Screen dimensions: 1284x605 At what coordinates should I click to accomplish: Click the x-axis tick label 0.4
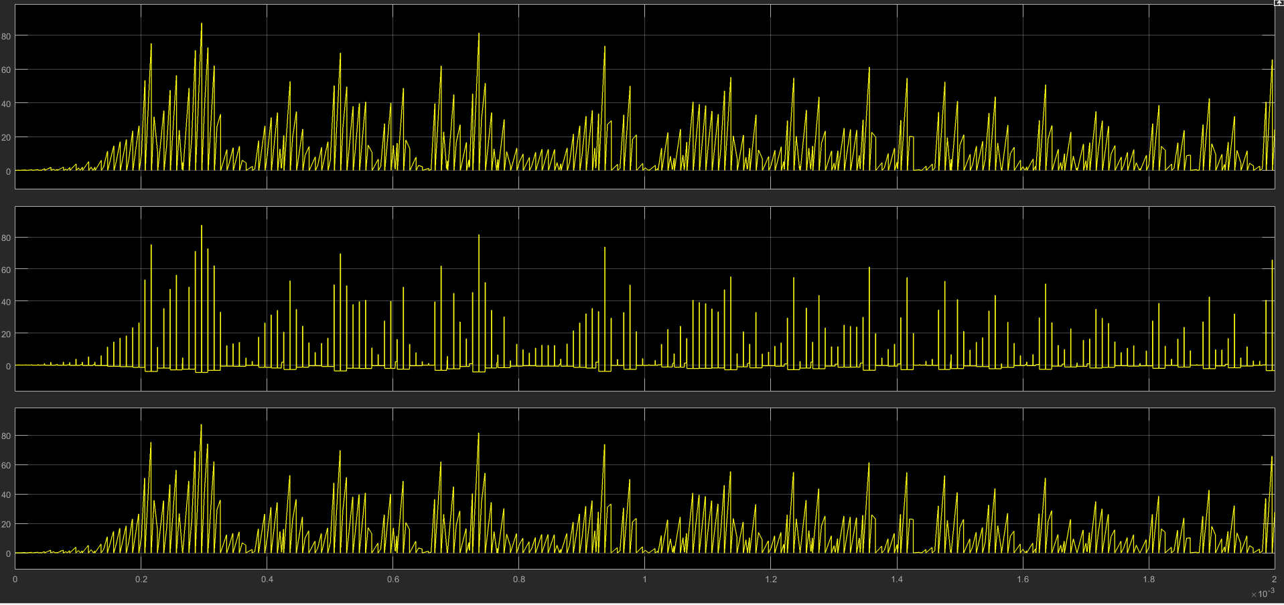(x=267, y=579)
